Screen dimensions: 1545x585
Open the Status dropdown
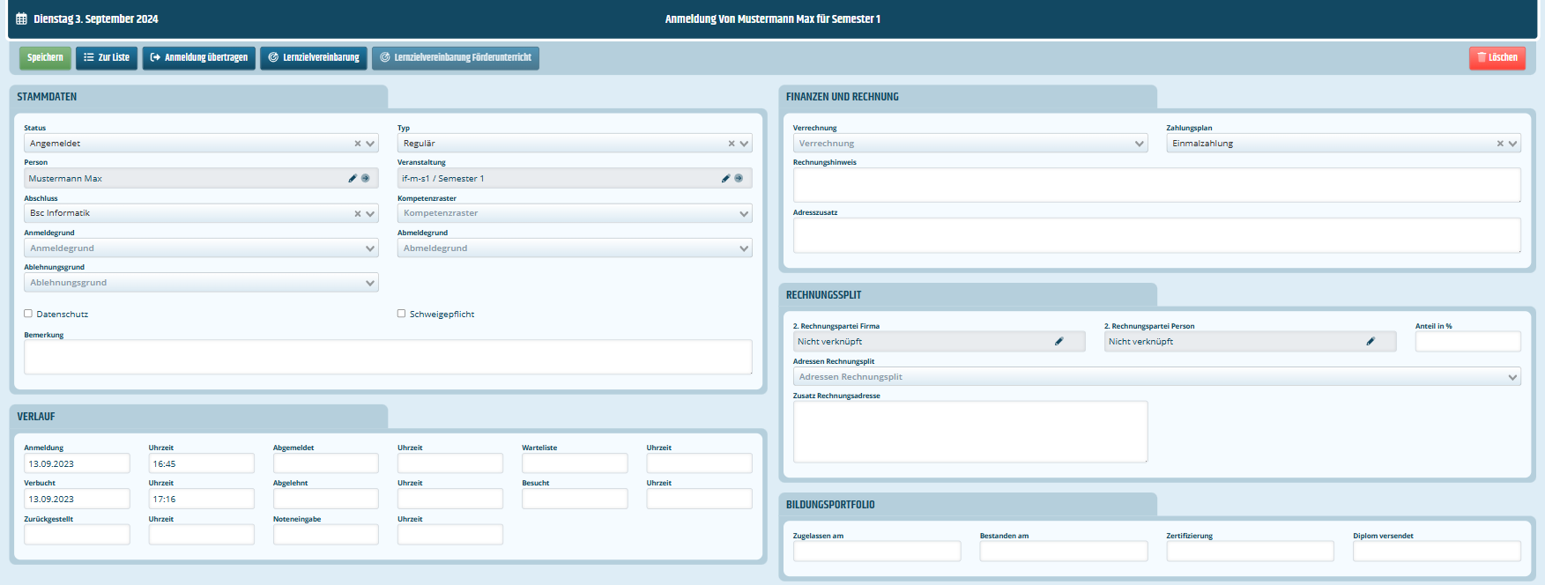(x=370, y=144)
